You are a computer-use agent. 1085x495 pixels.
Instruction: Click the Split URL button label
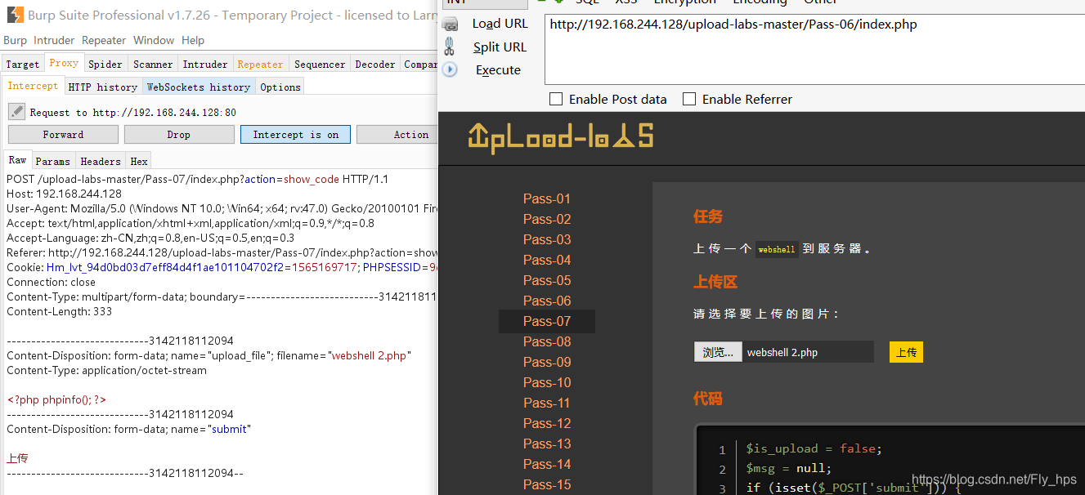point(500,47)
